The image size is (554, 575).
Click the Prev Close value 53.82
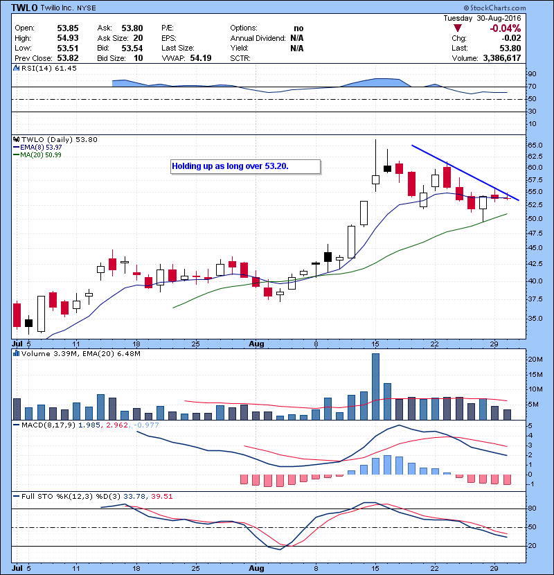(x=68, y=58)
